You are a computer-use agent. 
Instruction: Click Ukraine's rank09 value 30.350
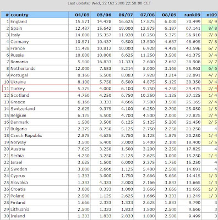coord(193,82)
